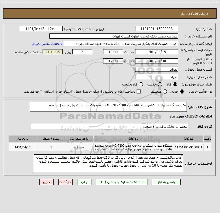This screenshot has width=220, height=213.
Task: Click the شماره نیاز field 1101001415000038
Action: (x=157, y=29)
